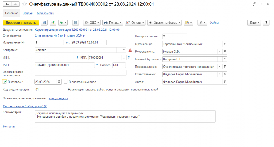
Task: Open the <отсутствуют> payment documents link
Action: 58,98
